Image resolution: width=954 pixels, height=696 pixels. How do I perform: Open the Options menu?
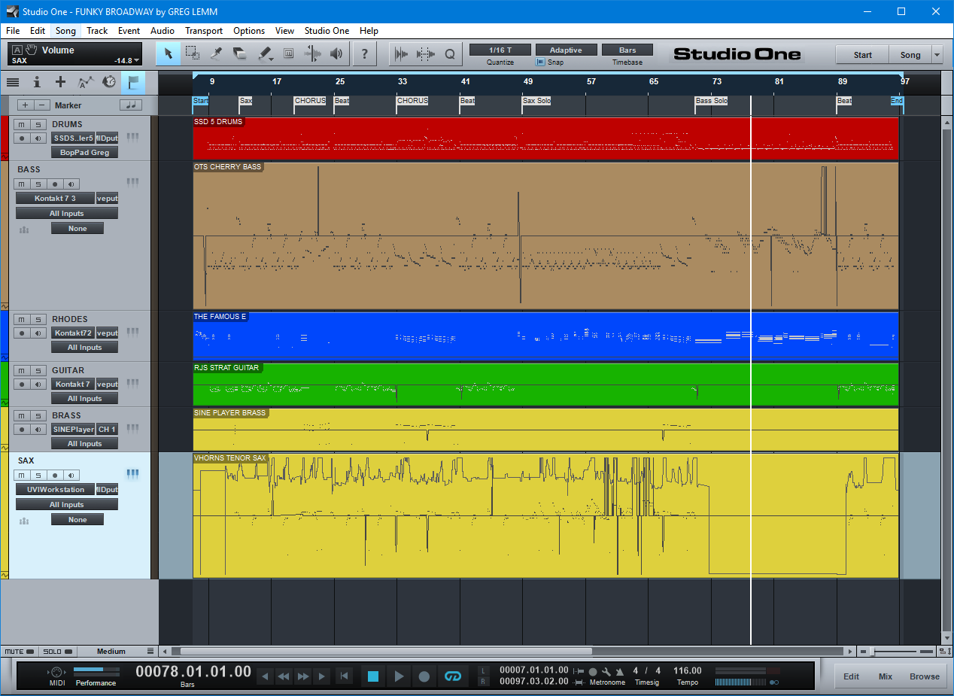tap(249, 31)
